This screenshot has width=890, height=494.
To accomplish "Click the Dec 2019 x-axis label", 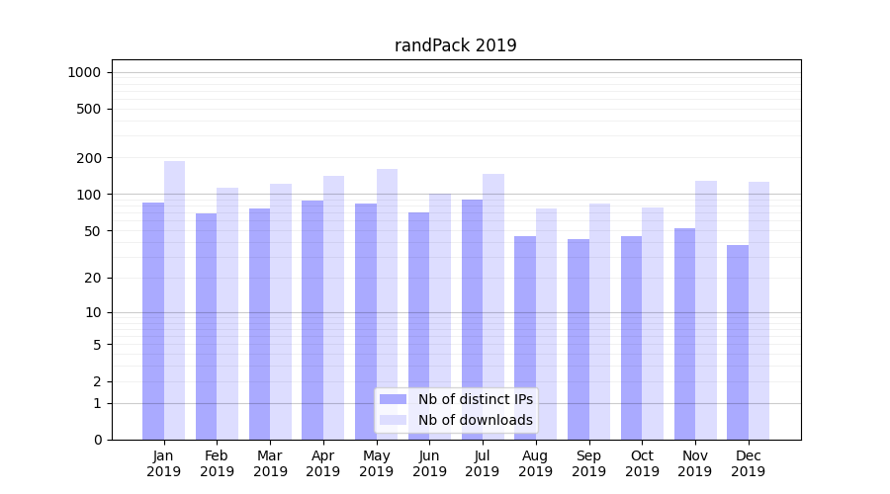I will coord(748,463).
